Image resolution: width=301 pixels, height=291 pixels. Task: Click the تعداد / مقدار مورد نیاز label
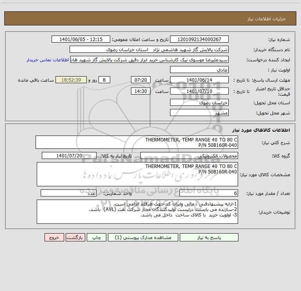(x=268, y=193)
